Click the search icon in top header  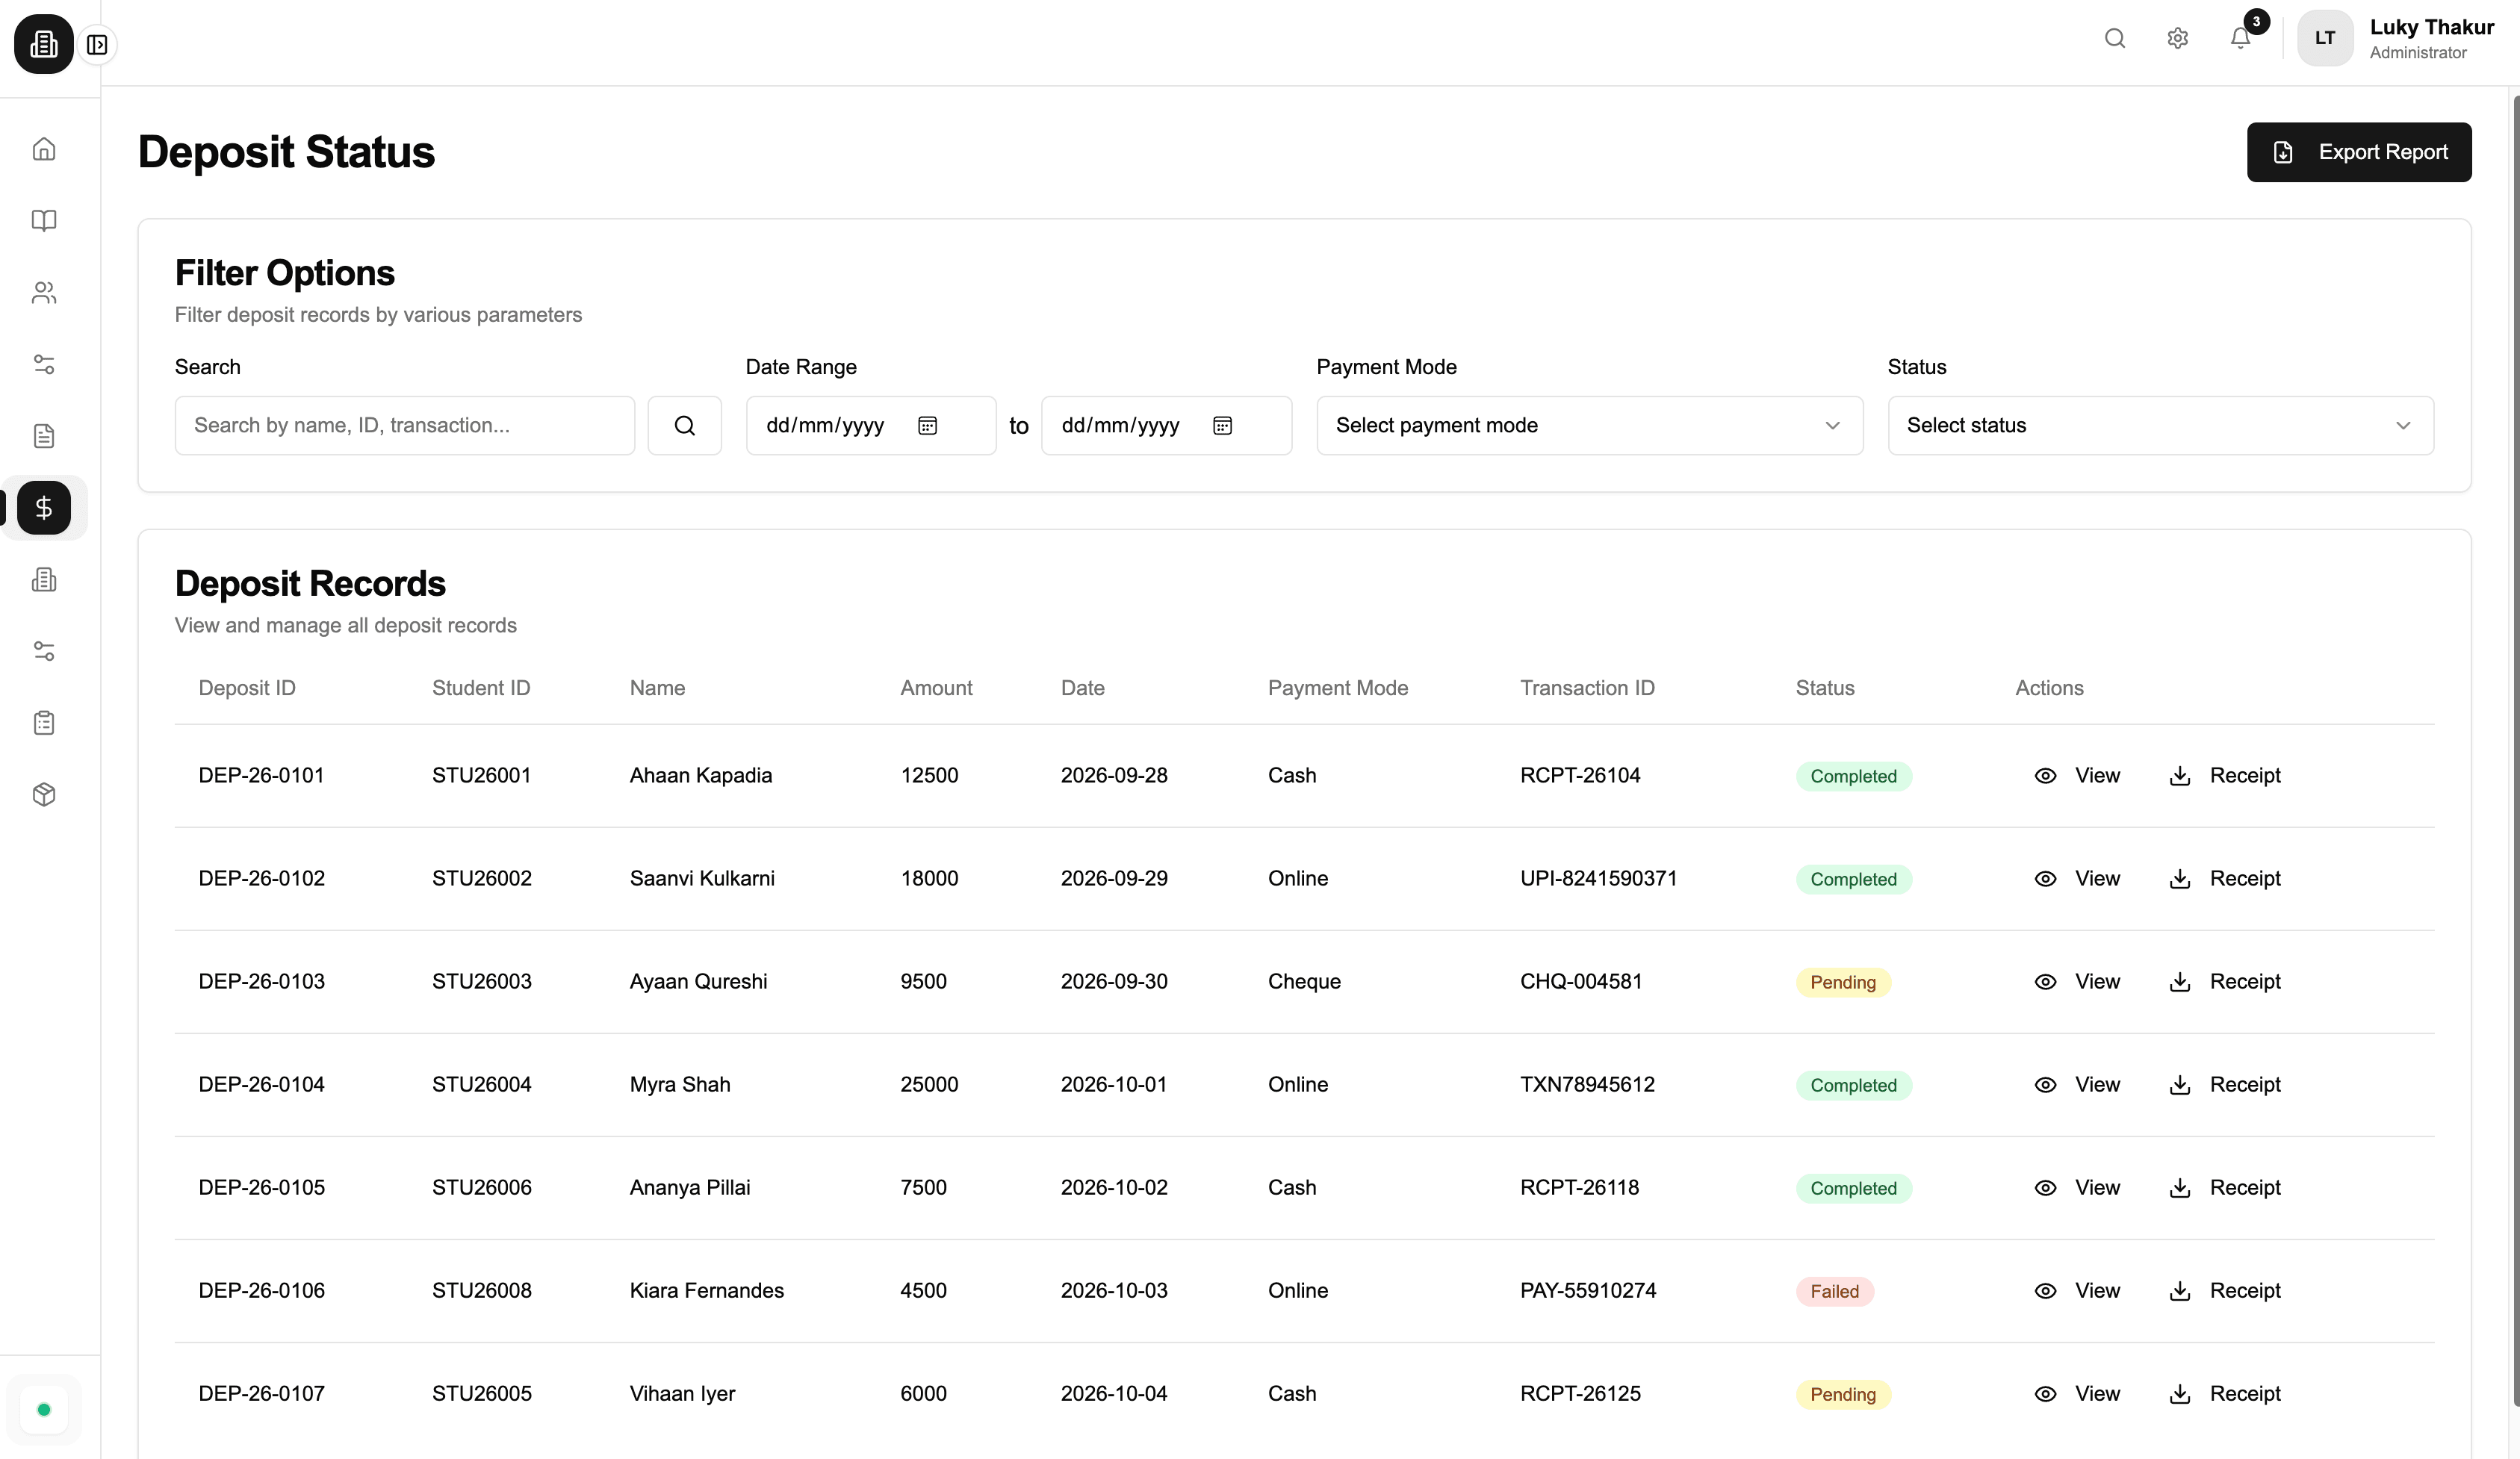pos(2115,38)
